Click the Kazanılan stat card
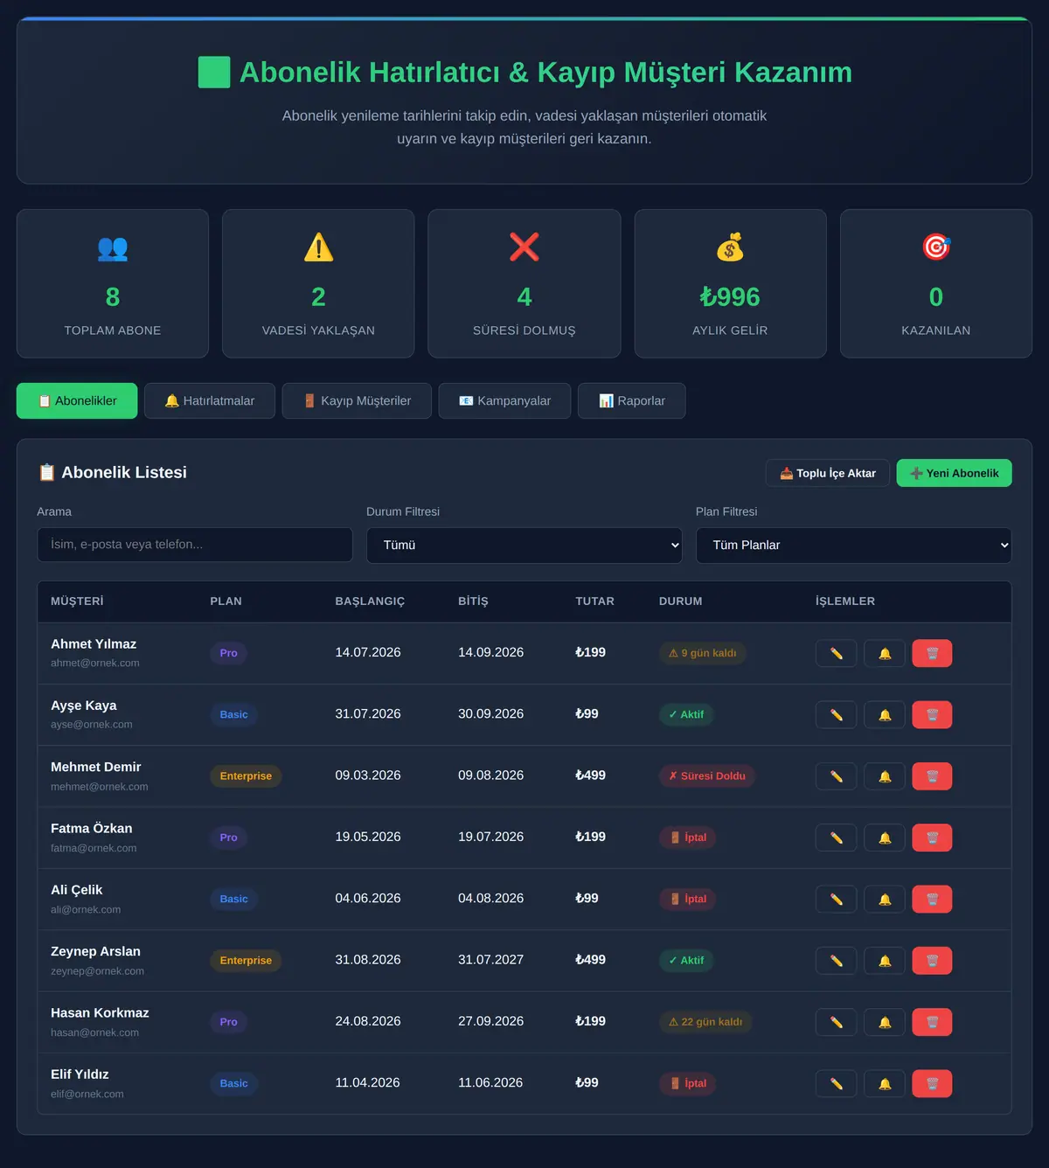 click(x=936, y=283)
